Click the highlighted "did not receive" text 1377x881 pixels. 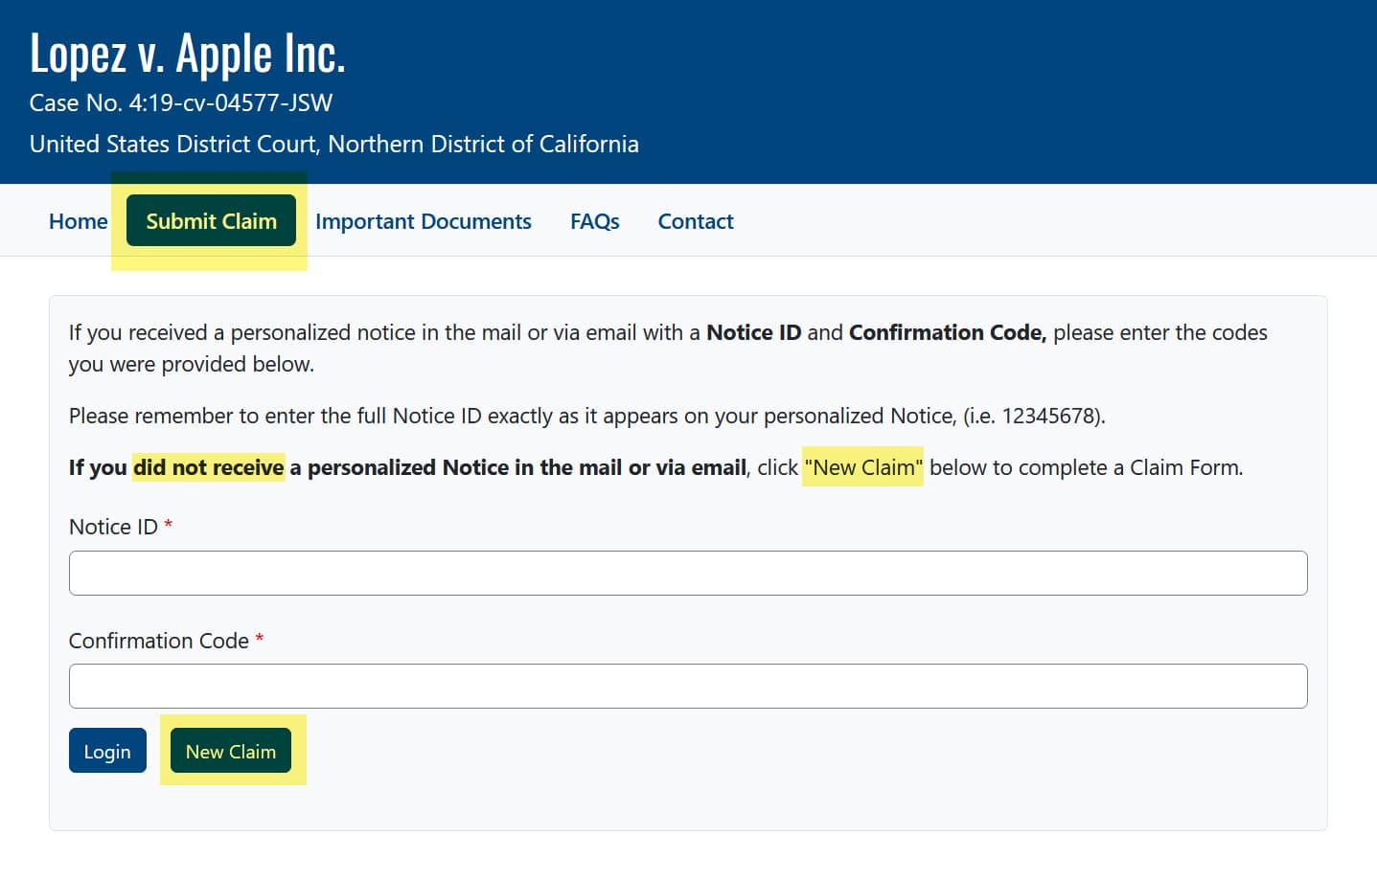coord(208,467)
